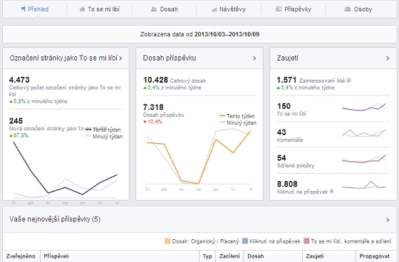Image resolution: width=399 pixels, height=262 pixels.
Task: Expand the Zaujetí panel chevron
Action: tap(388, 58)
